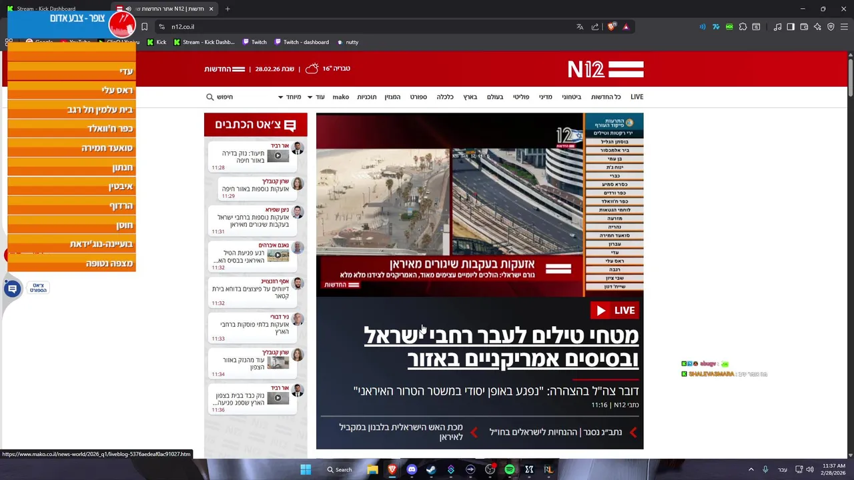
Task: Open the chat message אזעקות בלתי פוסקות ברחבי הארץ
Action: 254,328
